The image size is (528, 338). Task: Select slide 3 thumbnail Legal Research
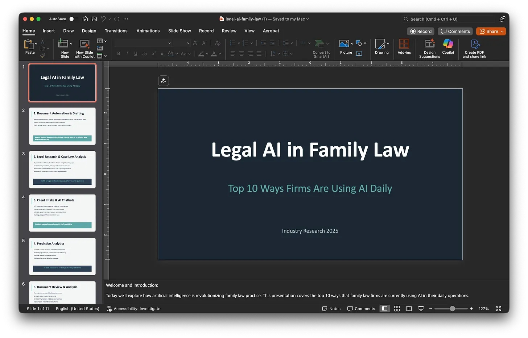click(x=62, y=170)
